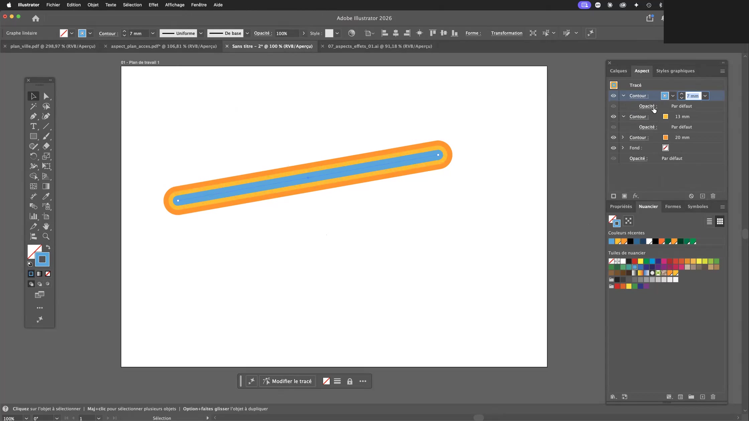Open the Fenêtre menu

pos(199,5)
